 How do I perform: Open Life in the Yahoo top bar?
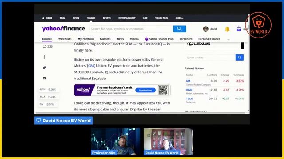(145, 18)
